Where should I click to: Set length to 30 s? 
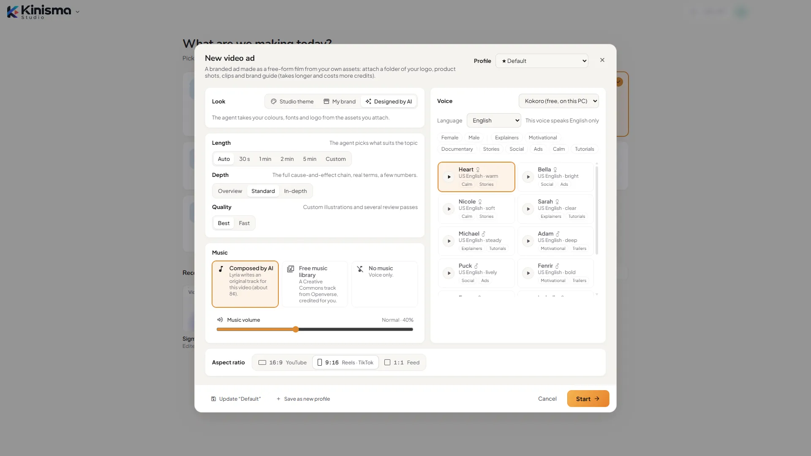[x=245, y=159]
